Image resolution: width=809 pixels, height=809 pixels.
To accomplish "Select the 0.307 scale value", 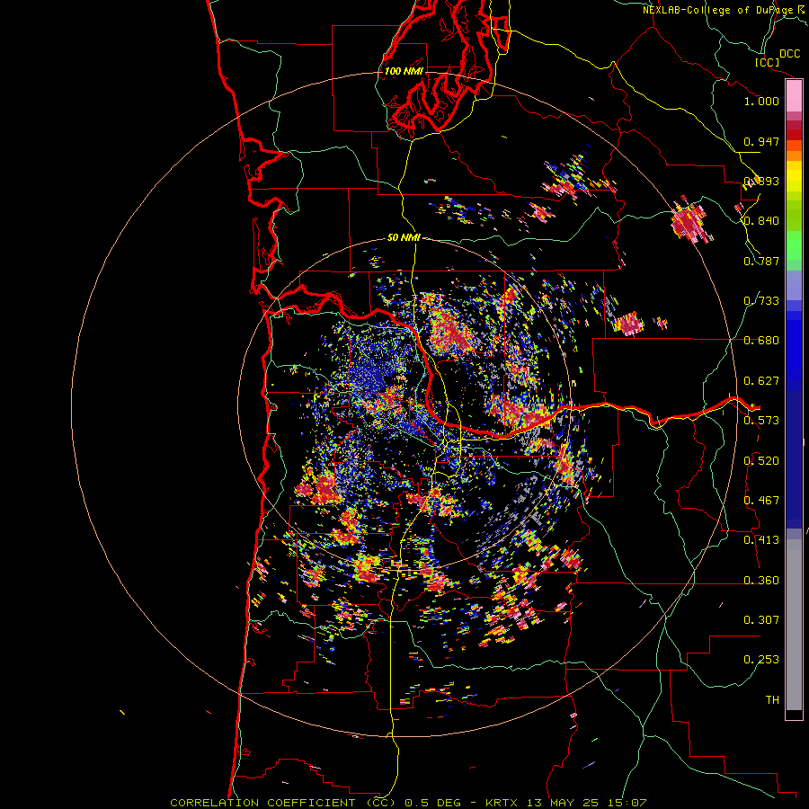I will 761,620.
